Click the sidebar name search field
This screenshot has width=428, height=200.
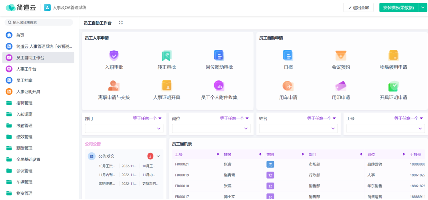(x=39, y=22)
